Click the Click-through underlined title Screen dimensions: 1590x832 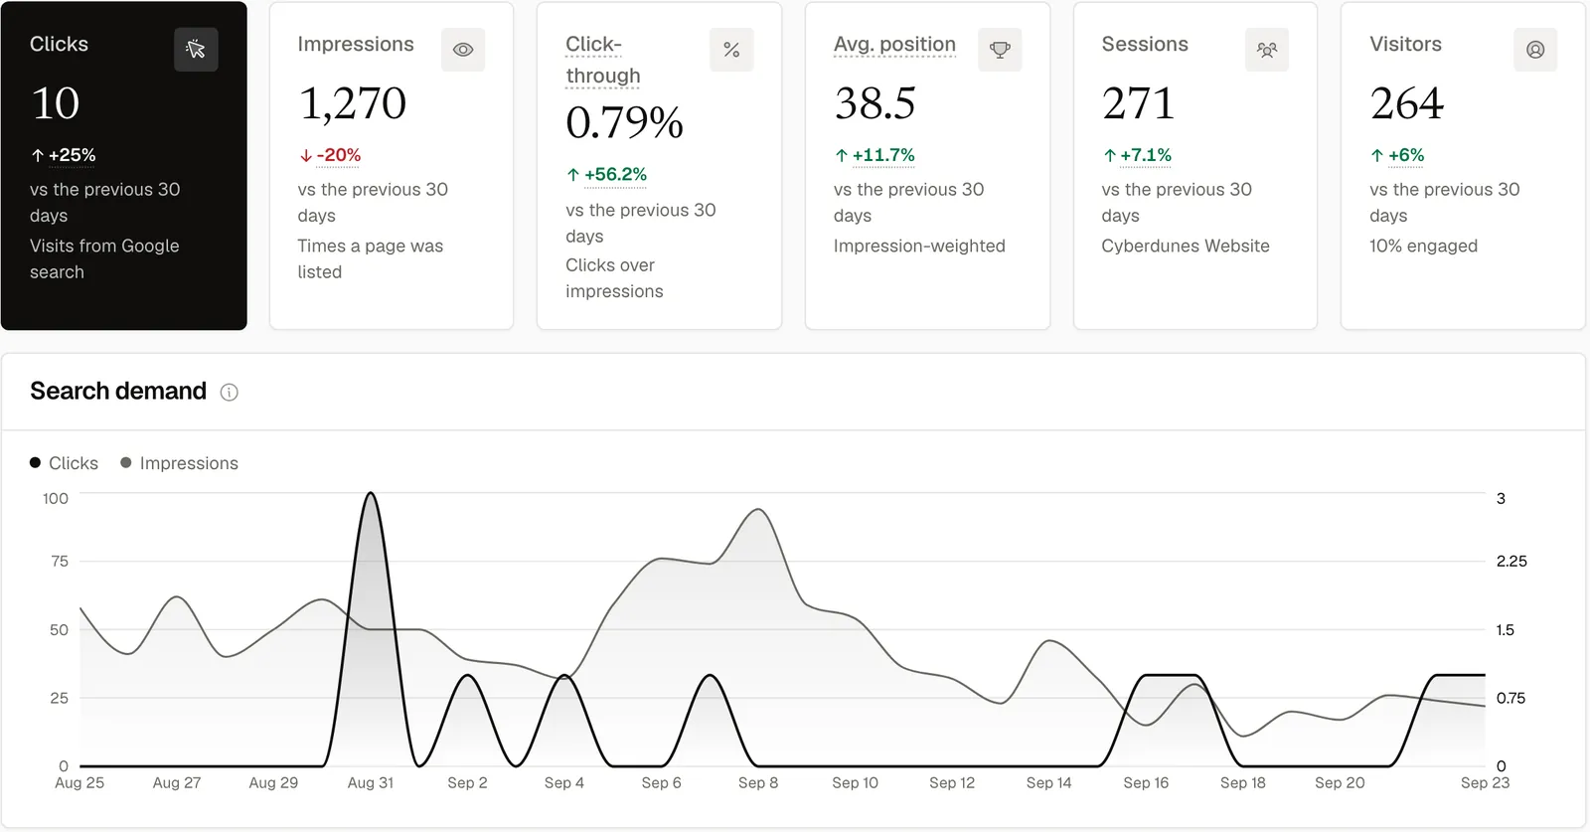tap(603, 60)
